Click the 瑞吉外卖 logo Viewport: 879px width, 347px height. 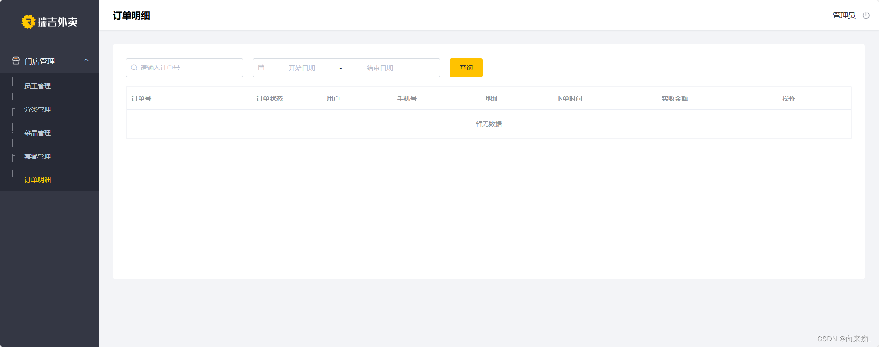49,22
